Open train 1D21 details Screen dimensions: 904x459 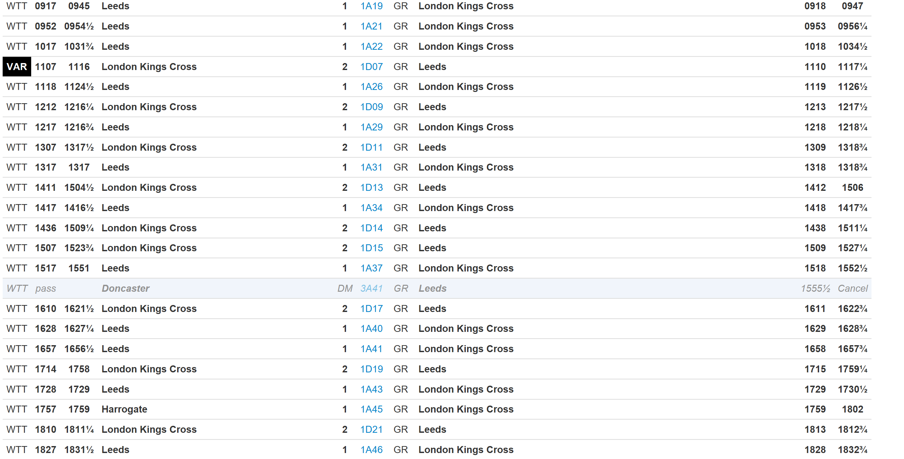tap(371, 429)
